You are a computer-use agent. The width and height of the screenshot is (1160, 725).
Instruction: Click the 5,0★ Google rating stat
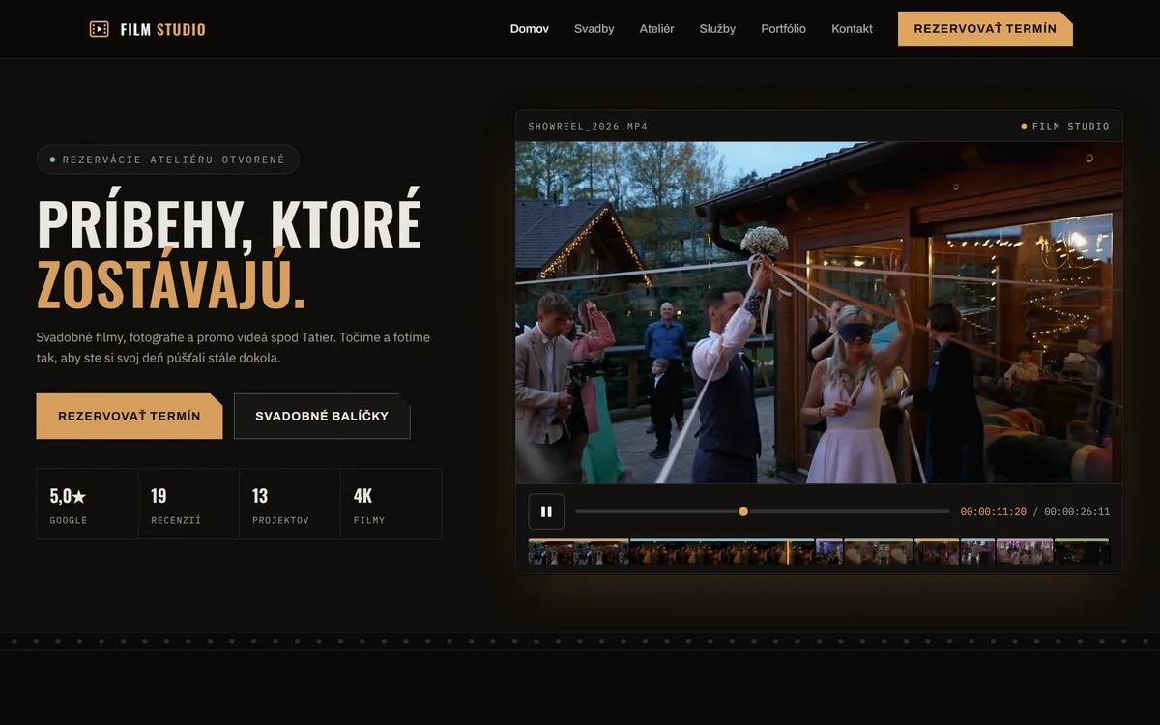[87, 504]
